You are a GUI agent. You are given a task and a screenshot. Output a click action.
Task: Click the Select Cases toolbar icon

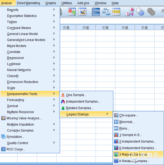tap(116, 12)
